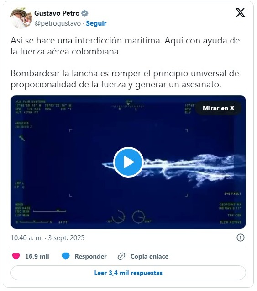Open the tweet info icon
The height and width of the screenshot is (291, 257).
point(241,237)
